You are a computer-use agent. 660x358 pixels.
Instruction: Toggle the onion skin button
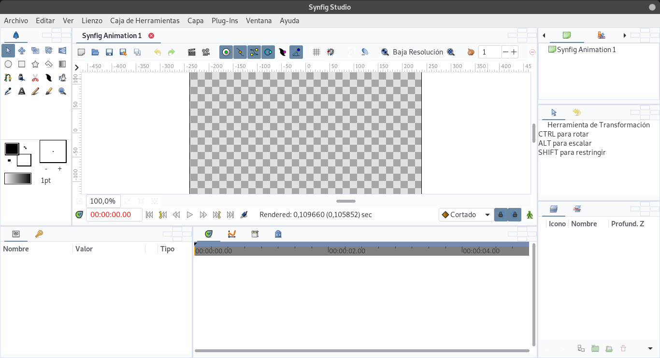[471, 52]
